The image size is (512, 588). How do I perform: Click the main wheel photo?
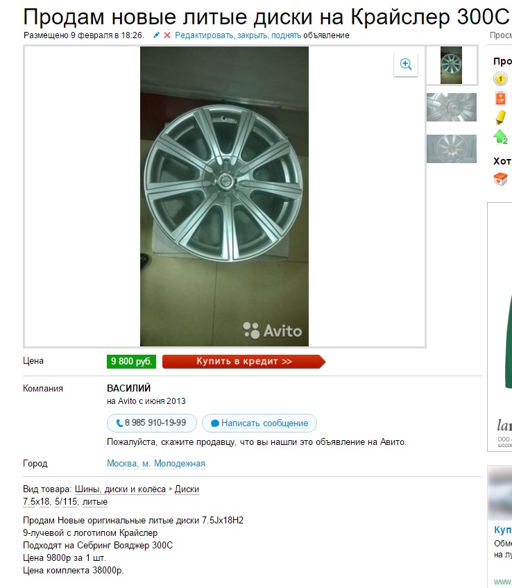coord(224,196)
